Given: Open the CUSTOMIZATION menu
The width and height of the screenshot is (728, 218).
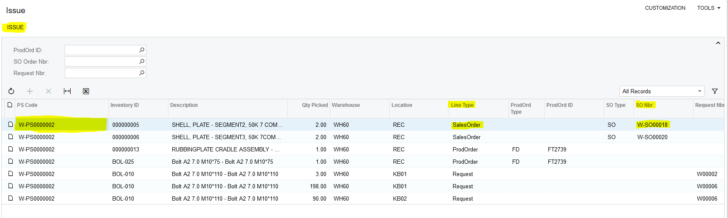Looking at the screenshot, I should tap(665, 8).
